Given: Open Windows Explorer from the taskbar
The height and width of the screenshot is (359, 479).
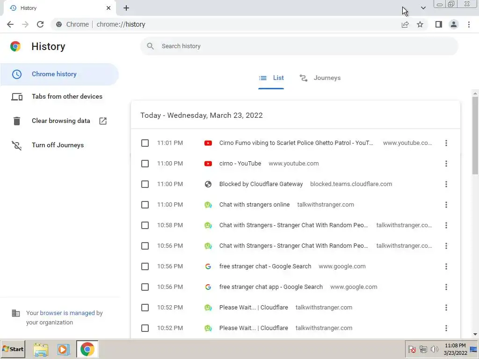Looking at the screenshot, I should pos(41,349).
